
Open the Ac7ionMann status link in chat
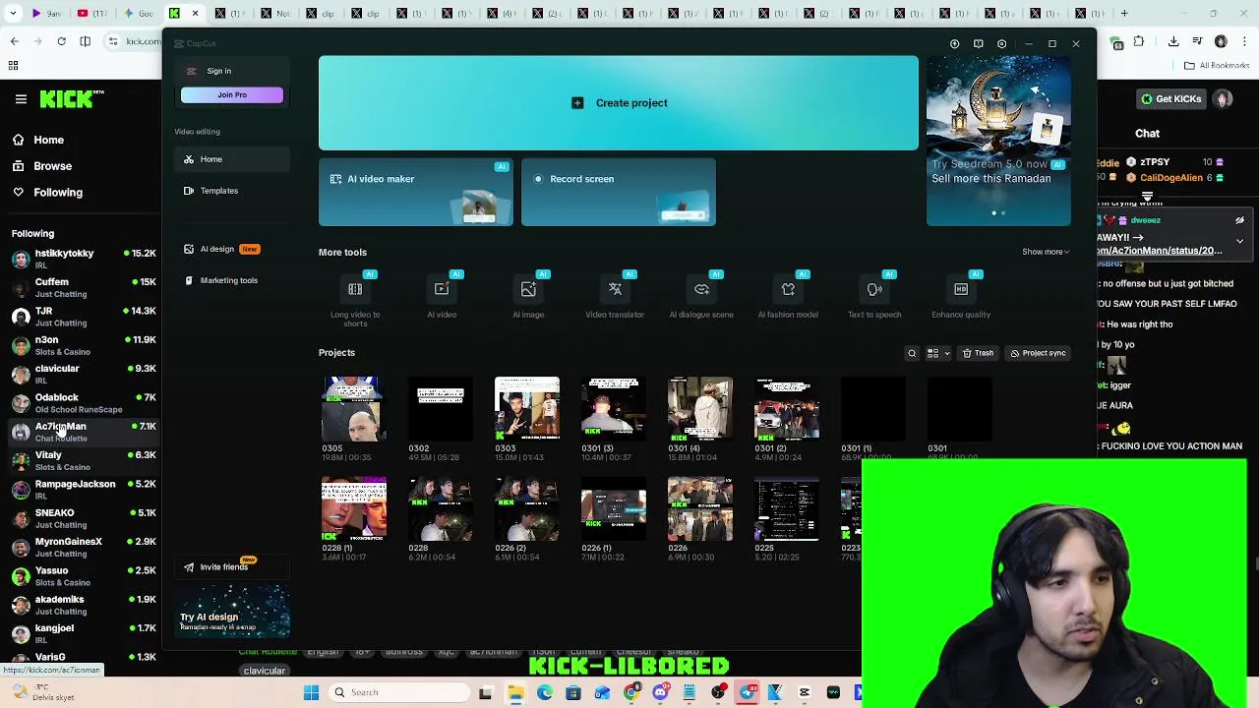[1161, 251]
